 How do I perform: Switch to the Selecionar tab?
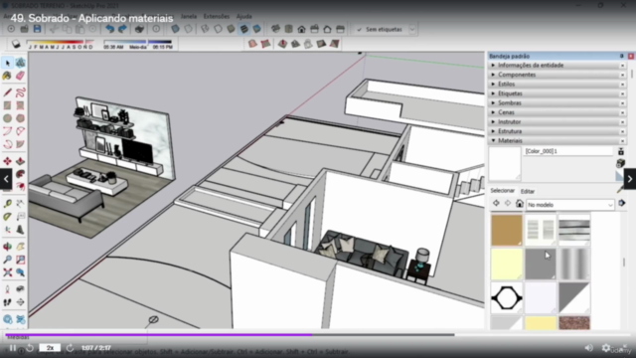[x=502, y=190]
